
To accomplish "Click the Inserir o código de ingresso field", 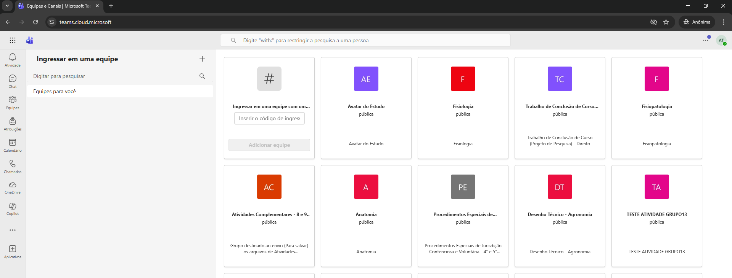I will [269, 118].
